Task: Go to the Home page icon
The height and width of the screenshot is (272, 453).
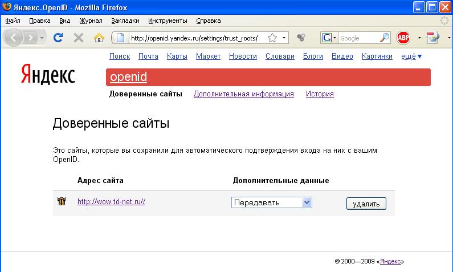Action: pos(99,38)
